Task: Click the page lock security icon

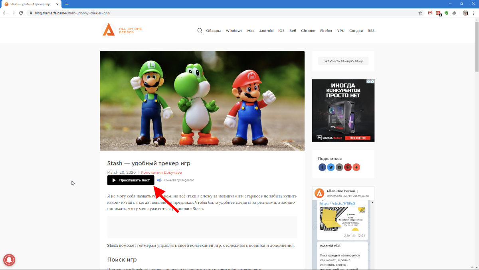Action: click(30, 13)
